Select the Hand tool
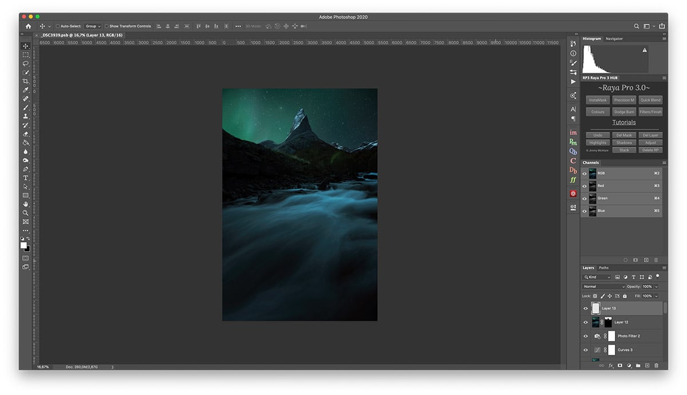 click(26, 204)
